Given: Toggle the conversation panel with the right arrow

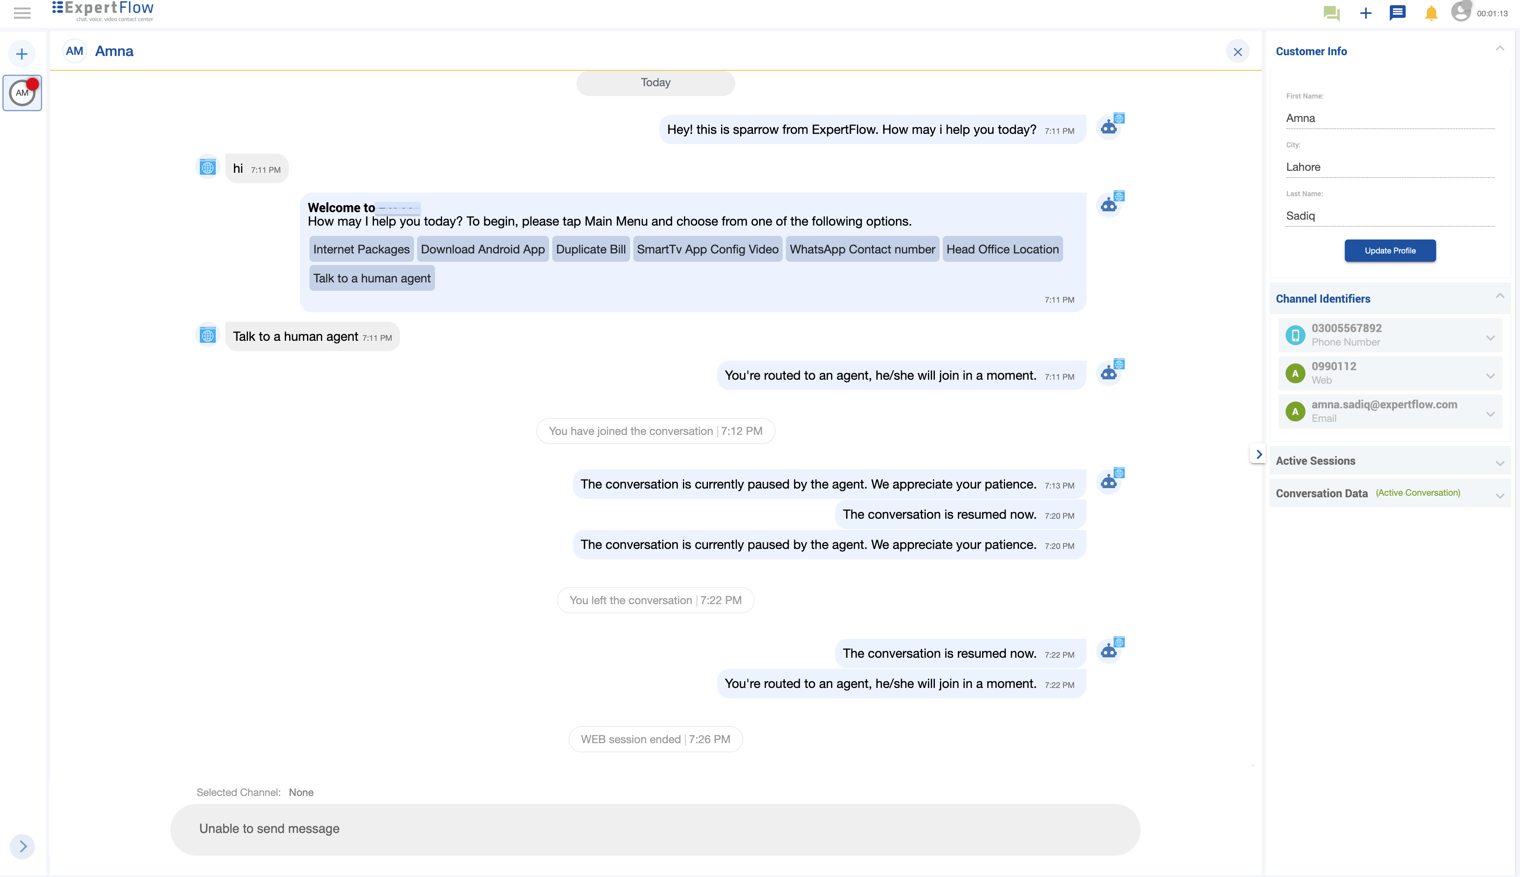Looking at the screenshot, I should point(1259,454).
